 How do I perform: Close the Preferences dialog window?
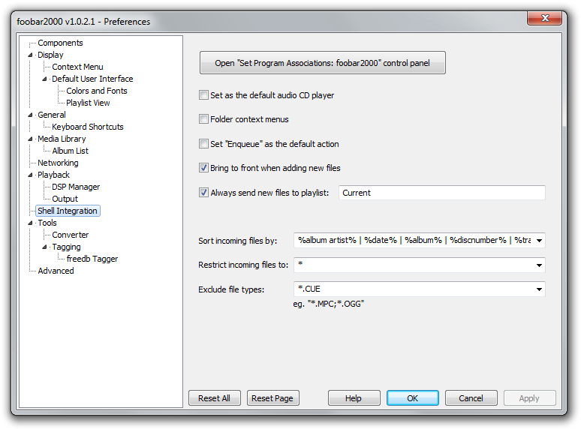(545, 19)
